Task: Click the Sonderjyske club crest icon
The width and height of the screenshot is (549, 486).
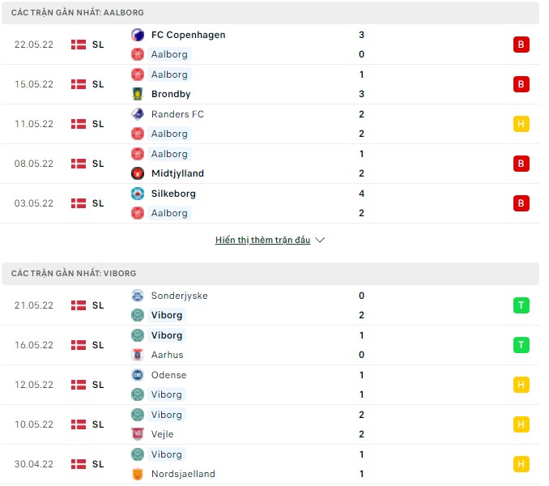Action: (x=138, y=296)
